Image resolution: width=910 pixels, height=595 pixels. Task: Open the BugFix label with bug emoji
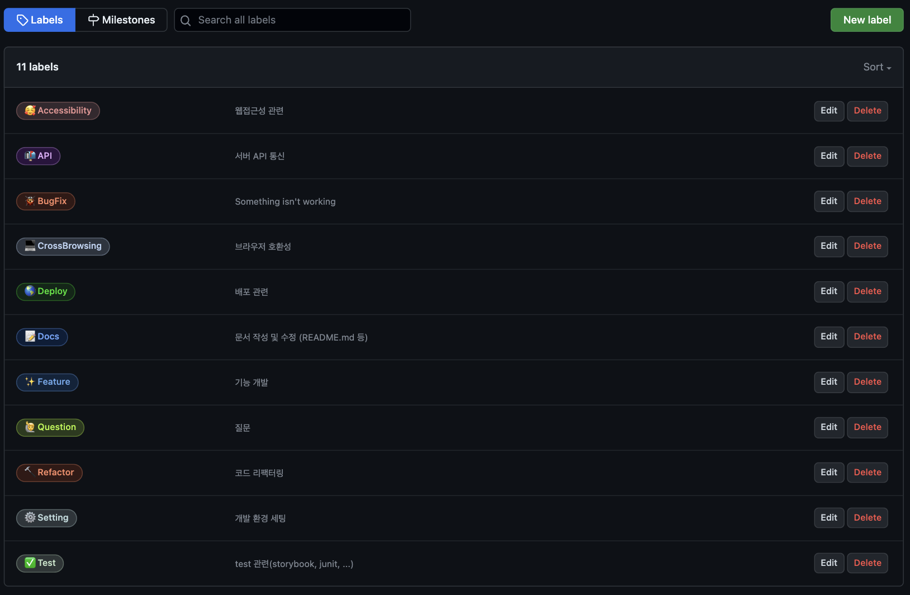tap(46, 201)
